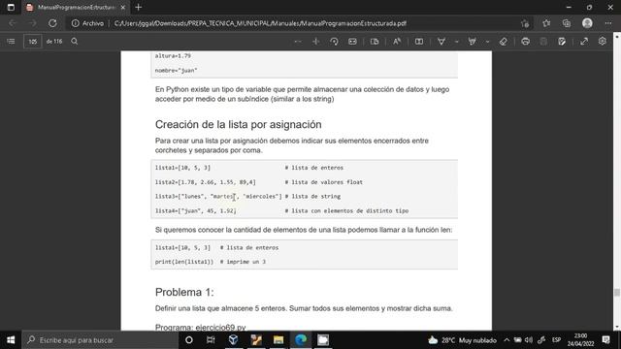Open the clock showing 23:00
Viewport: 621px width, 349px height.
pos(580,340)
